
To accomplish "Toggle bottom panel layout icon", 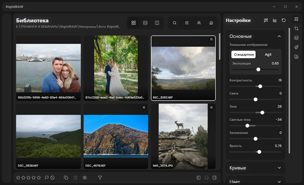I will (x=207, y=177).
